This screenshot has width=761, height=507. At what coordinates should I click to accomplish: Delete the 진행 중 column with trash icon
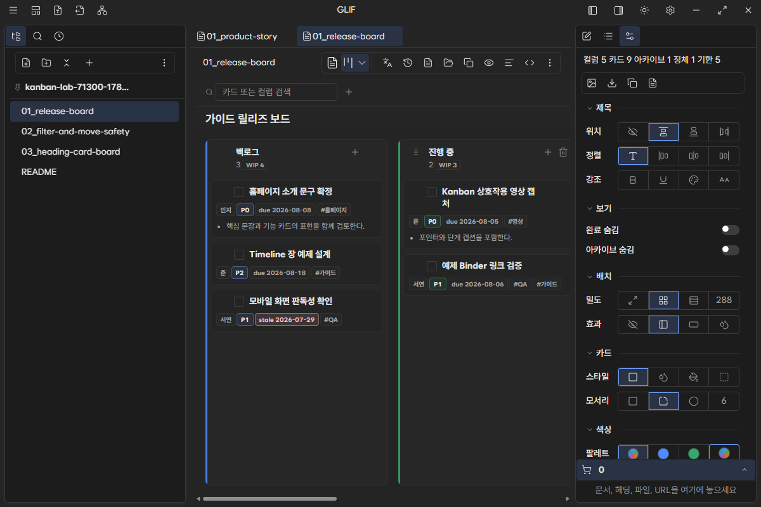[x=563, y=152]
